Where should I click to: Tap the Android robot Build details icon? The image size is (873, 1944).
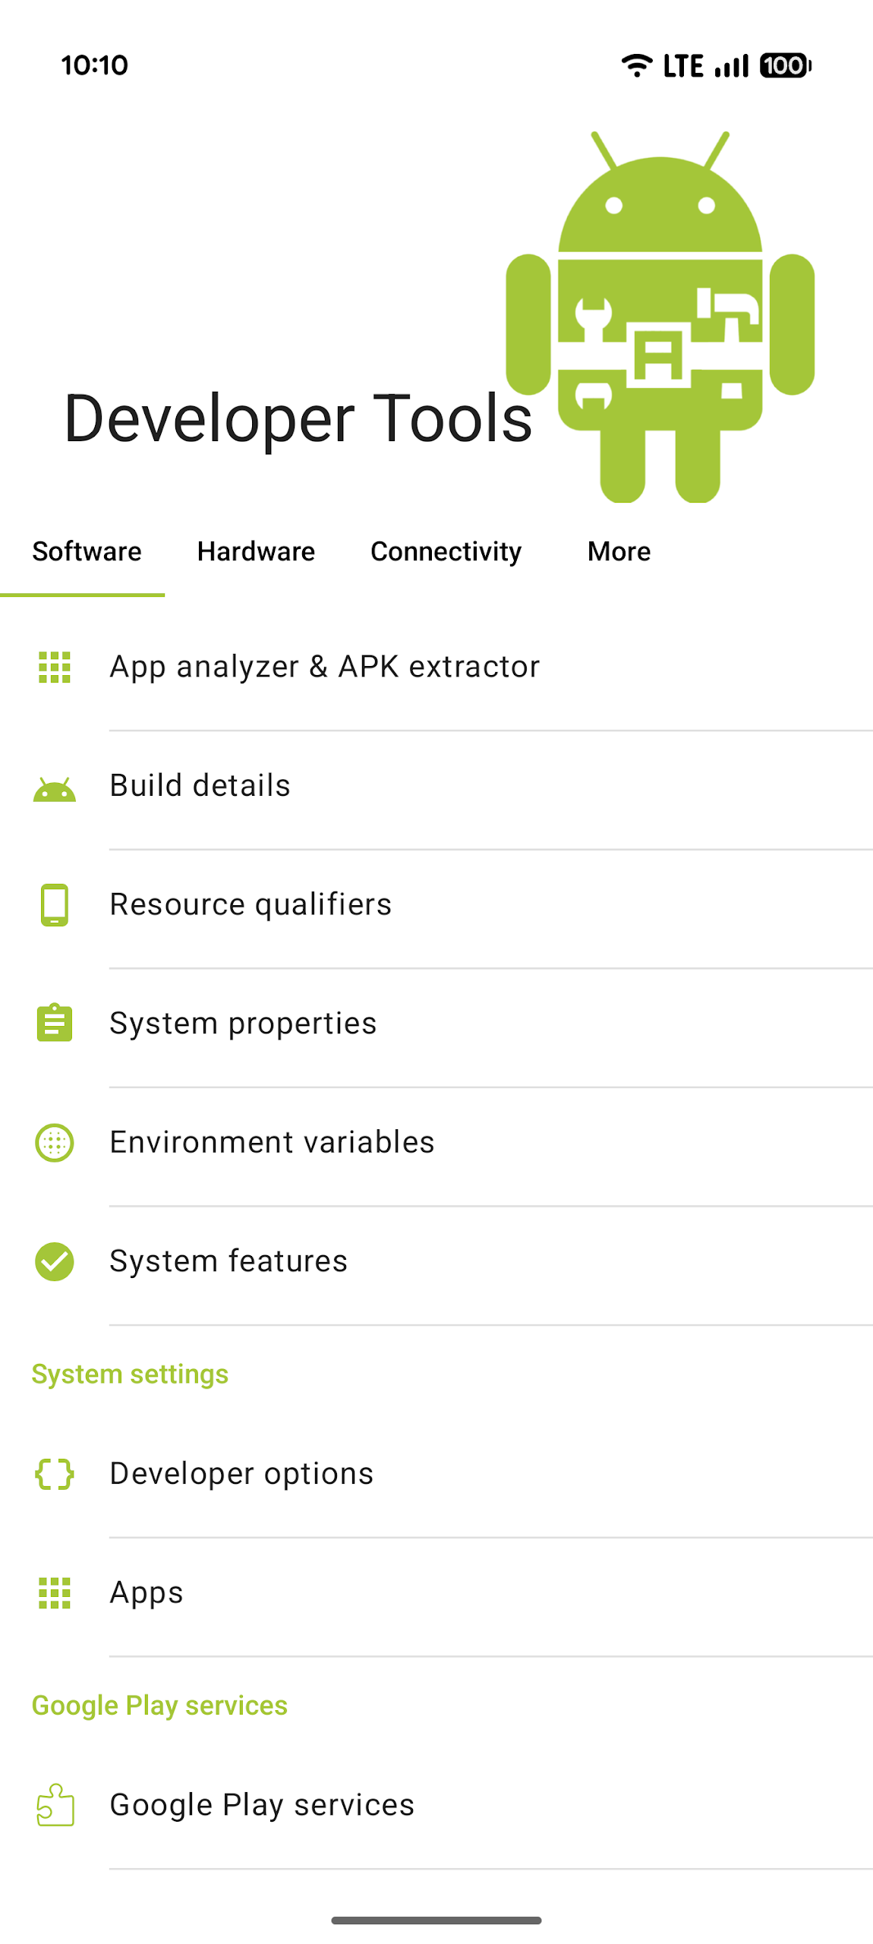[54, 790]
